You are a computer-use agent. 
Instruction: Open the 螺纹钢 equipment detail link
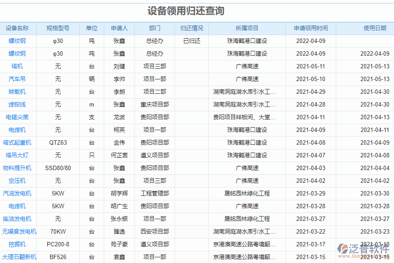(x=17, y=41)
